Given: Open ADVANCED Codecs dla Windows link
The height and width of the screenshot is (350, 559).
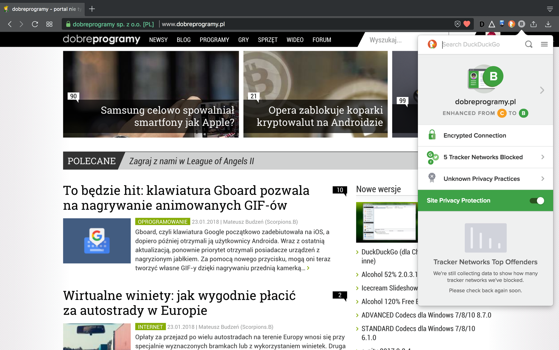Looking at the screenshot, I should coord(426,315).
